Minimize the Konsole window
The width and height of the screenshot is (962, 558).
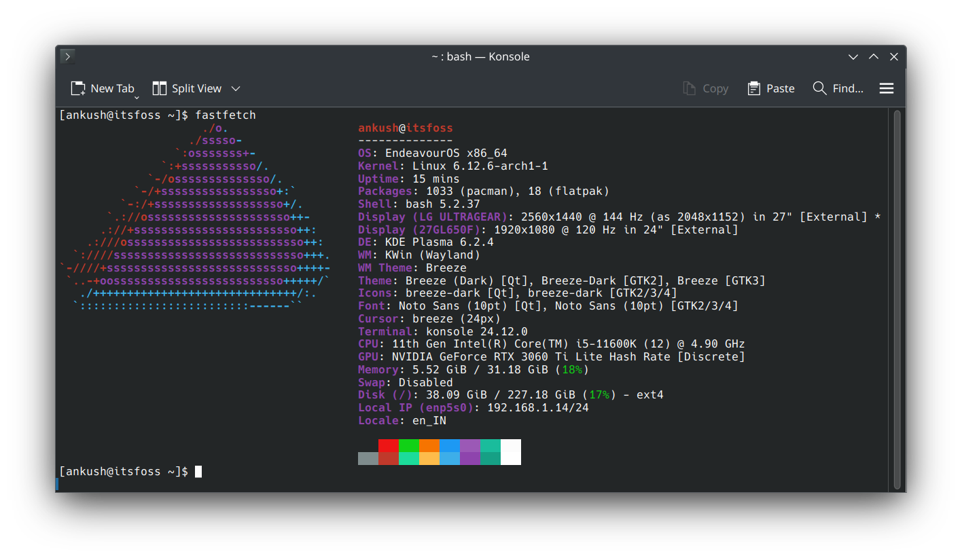click(x=853, y=57)
